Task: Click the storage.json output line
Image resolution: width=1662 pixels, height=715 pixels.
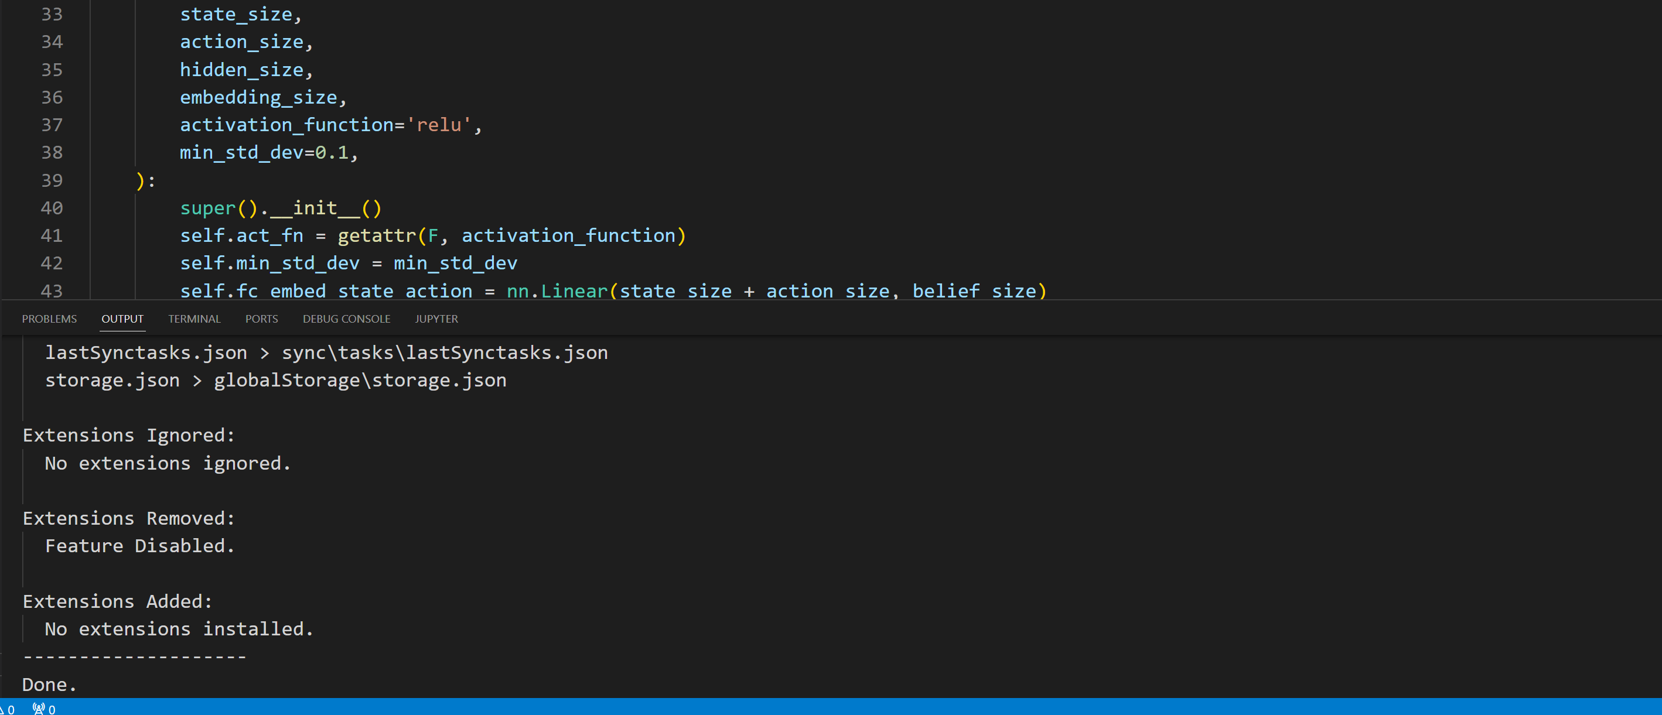Action: pos(276,381)
